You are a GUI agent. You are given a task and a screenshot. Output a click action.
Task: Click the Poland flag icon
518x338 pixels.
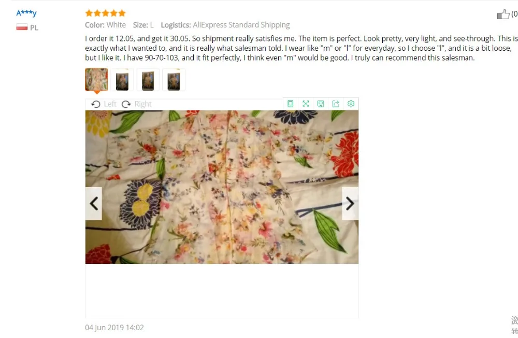22,27
